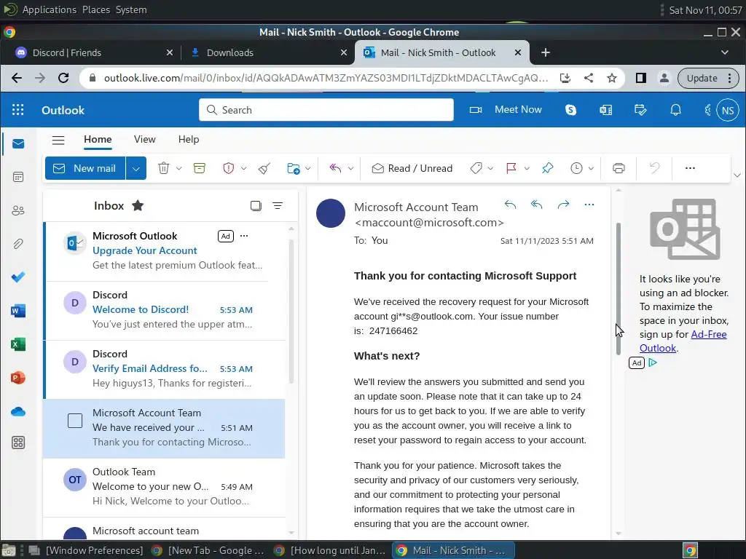Click Chrome Update button
Image resolution: width=746 pixels, height=559 pixels.
tap(708, 78)
